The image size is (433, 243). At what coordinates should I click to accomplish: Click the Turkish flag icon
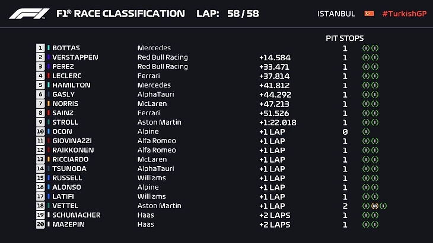click(x=369, y=14)
